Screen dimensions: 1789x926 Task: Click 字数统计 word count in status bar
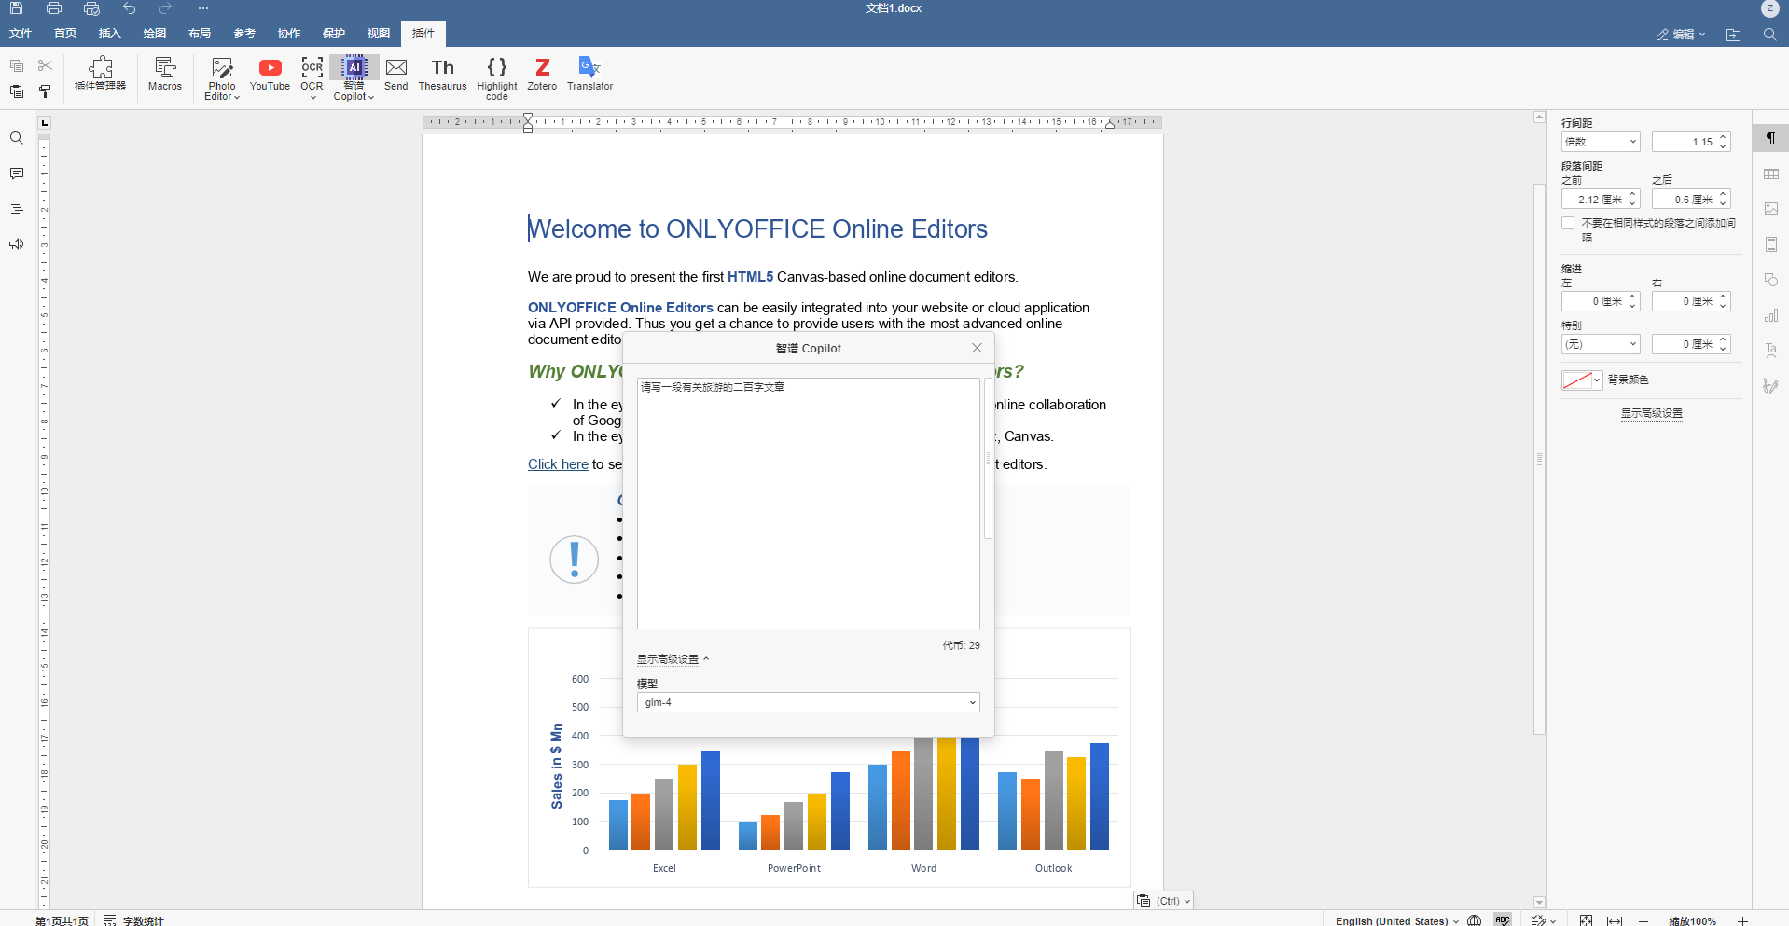[134, 920]
